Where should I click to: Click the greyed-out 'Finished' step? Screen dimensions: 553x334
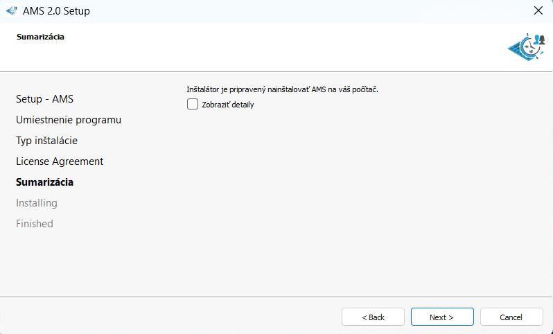pos(35,224)
